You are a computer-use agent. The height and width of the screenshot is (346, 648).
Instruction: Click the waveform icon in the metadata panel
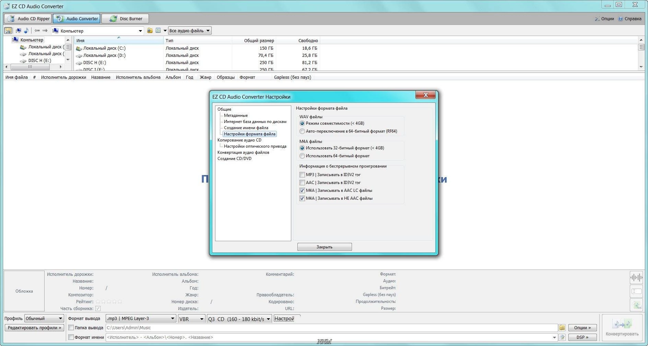point(636,277)
